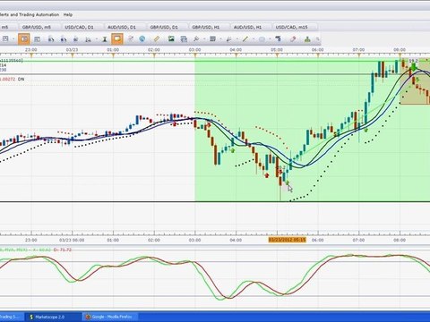The height and width of the screenshot is (322, 430).
Task: Select the diagonal line drawing tool
Action: (x=245, y=39)
